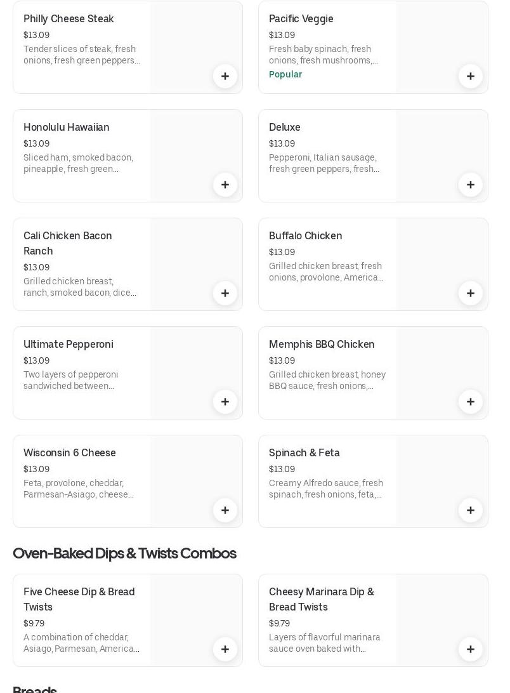Open the Deluxe pizza title
The height and width of the screenshot is (693, 510).
[285, 128]
